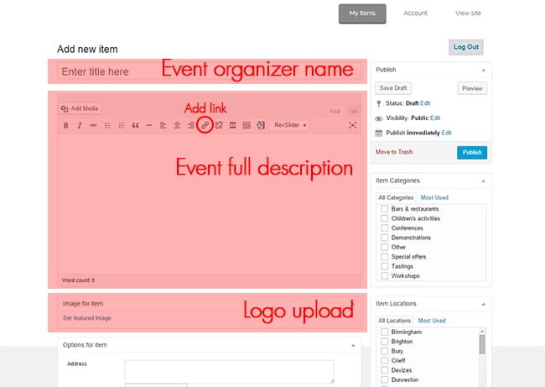This screenshot has height=387, width=545.
Task: Check the Children's activities category
Action: [384, 218]
